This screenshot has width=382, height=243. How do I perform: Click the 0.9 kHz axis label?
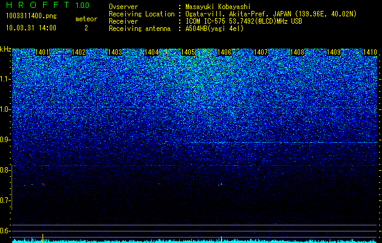click(5, 140)
